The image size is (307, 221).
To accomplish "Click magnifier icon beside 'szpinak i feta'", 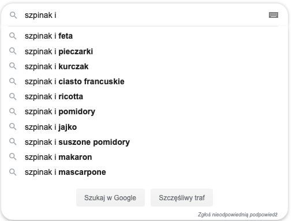I will click(13, 36).
